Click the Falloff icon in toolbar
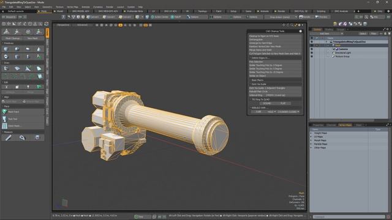 coord(173,17)
